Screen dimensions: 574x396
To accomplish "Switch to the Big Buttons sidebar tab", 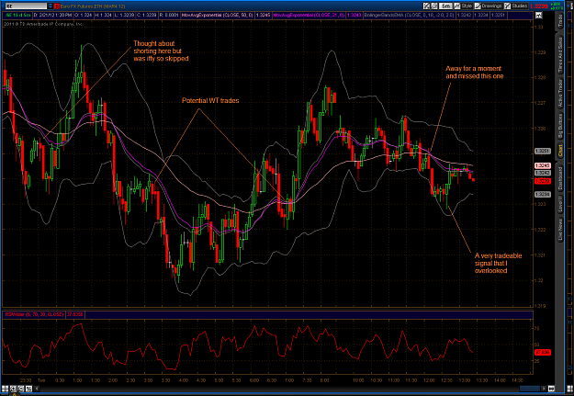I will pos(559,127).
